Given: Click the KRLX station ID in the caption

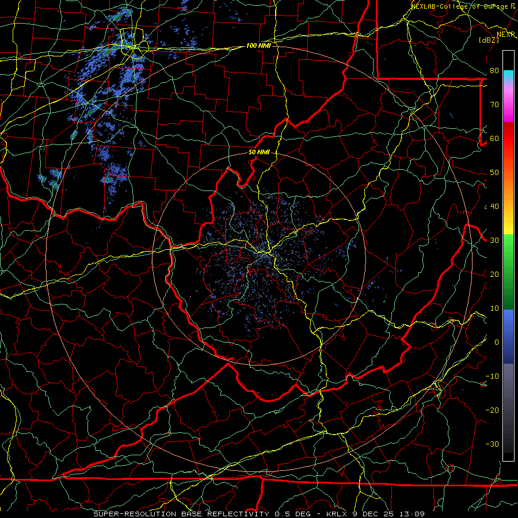Looking at the screenshot, I should (x=337, y=514).
